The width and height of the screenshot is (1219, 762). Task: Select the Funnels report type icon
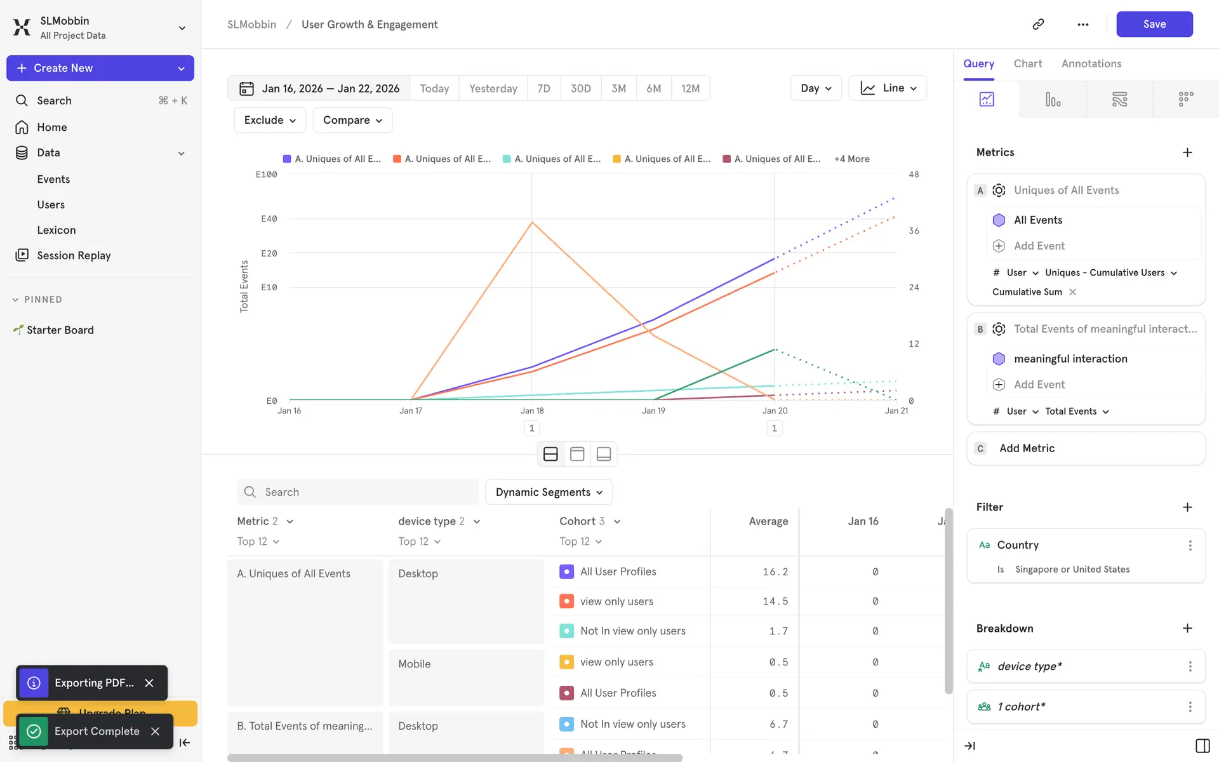click(1053, 99)
